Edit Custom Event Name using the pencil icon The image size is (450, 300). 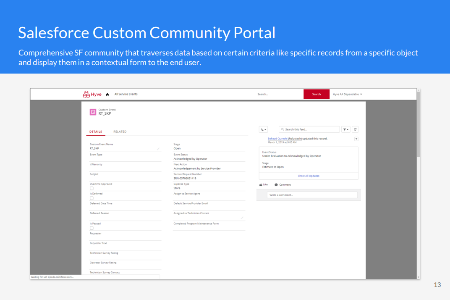(158, 149)
